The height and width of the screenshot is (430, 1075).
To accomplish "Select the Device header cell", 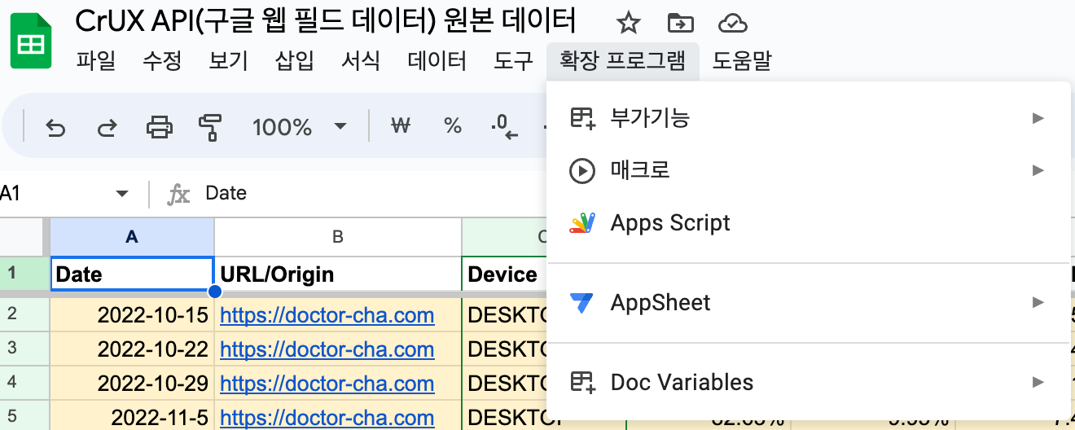I will [505, 274].
